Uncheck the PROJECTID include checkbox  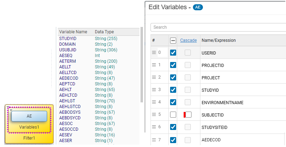click(173, 65)
